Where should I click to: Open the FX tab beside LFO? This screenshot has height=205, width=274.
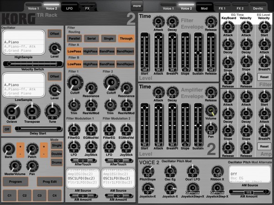click(87, 7)
